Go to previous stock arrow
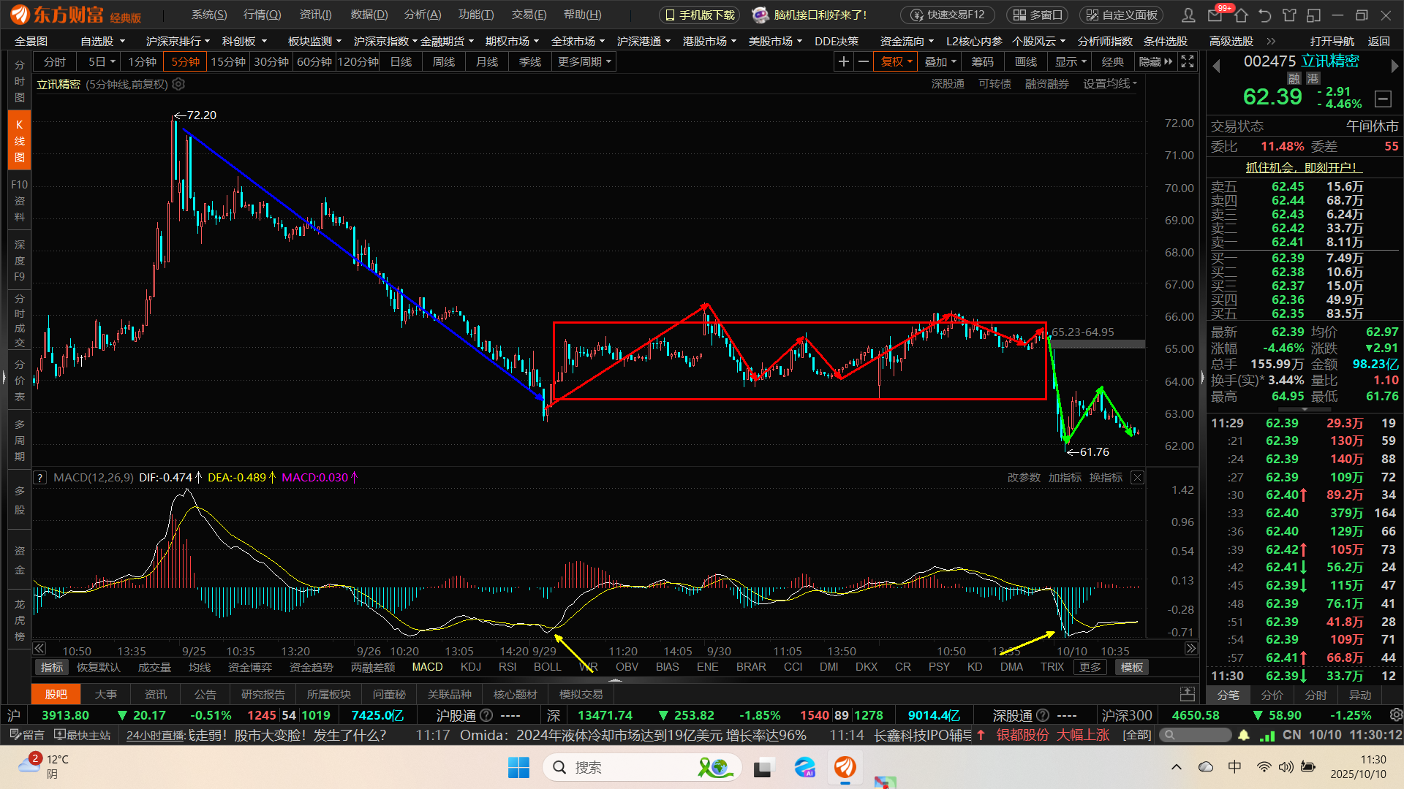The width and height of the screenshot is (1404, 789). 1217,66
